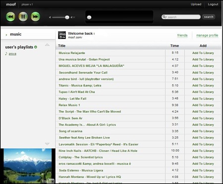Add Nine Inch Nails track to library
This screenshot has width=223, height=184.
(x=203, y=151)
